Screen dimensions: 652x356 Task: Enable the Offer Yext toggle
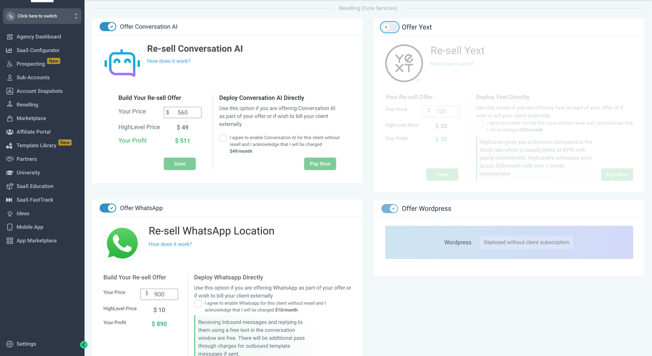390,27
